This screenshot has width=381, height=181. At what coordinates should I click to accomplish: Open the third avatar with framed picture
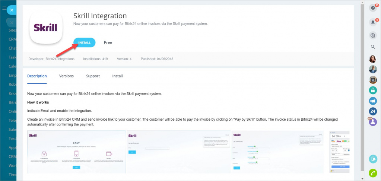(x=373, y=80)
